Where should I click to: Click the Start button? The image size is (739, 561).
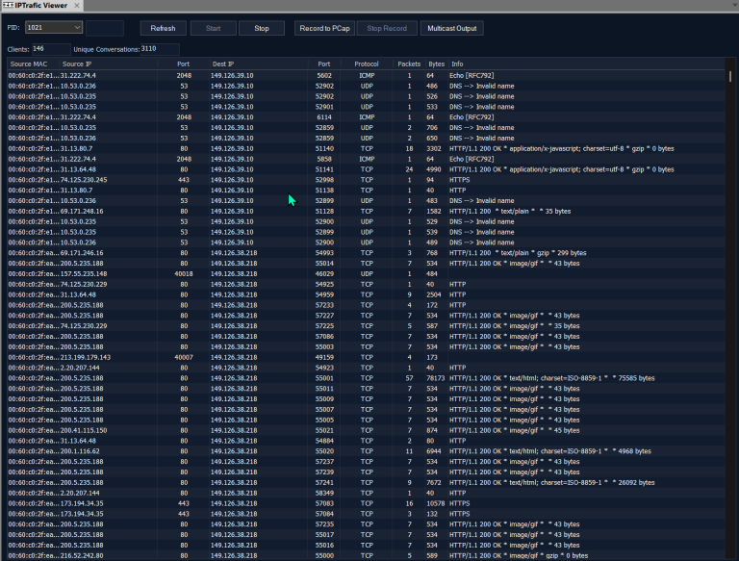[213, 28]
